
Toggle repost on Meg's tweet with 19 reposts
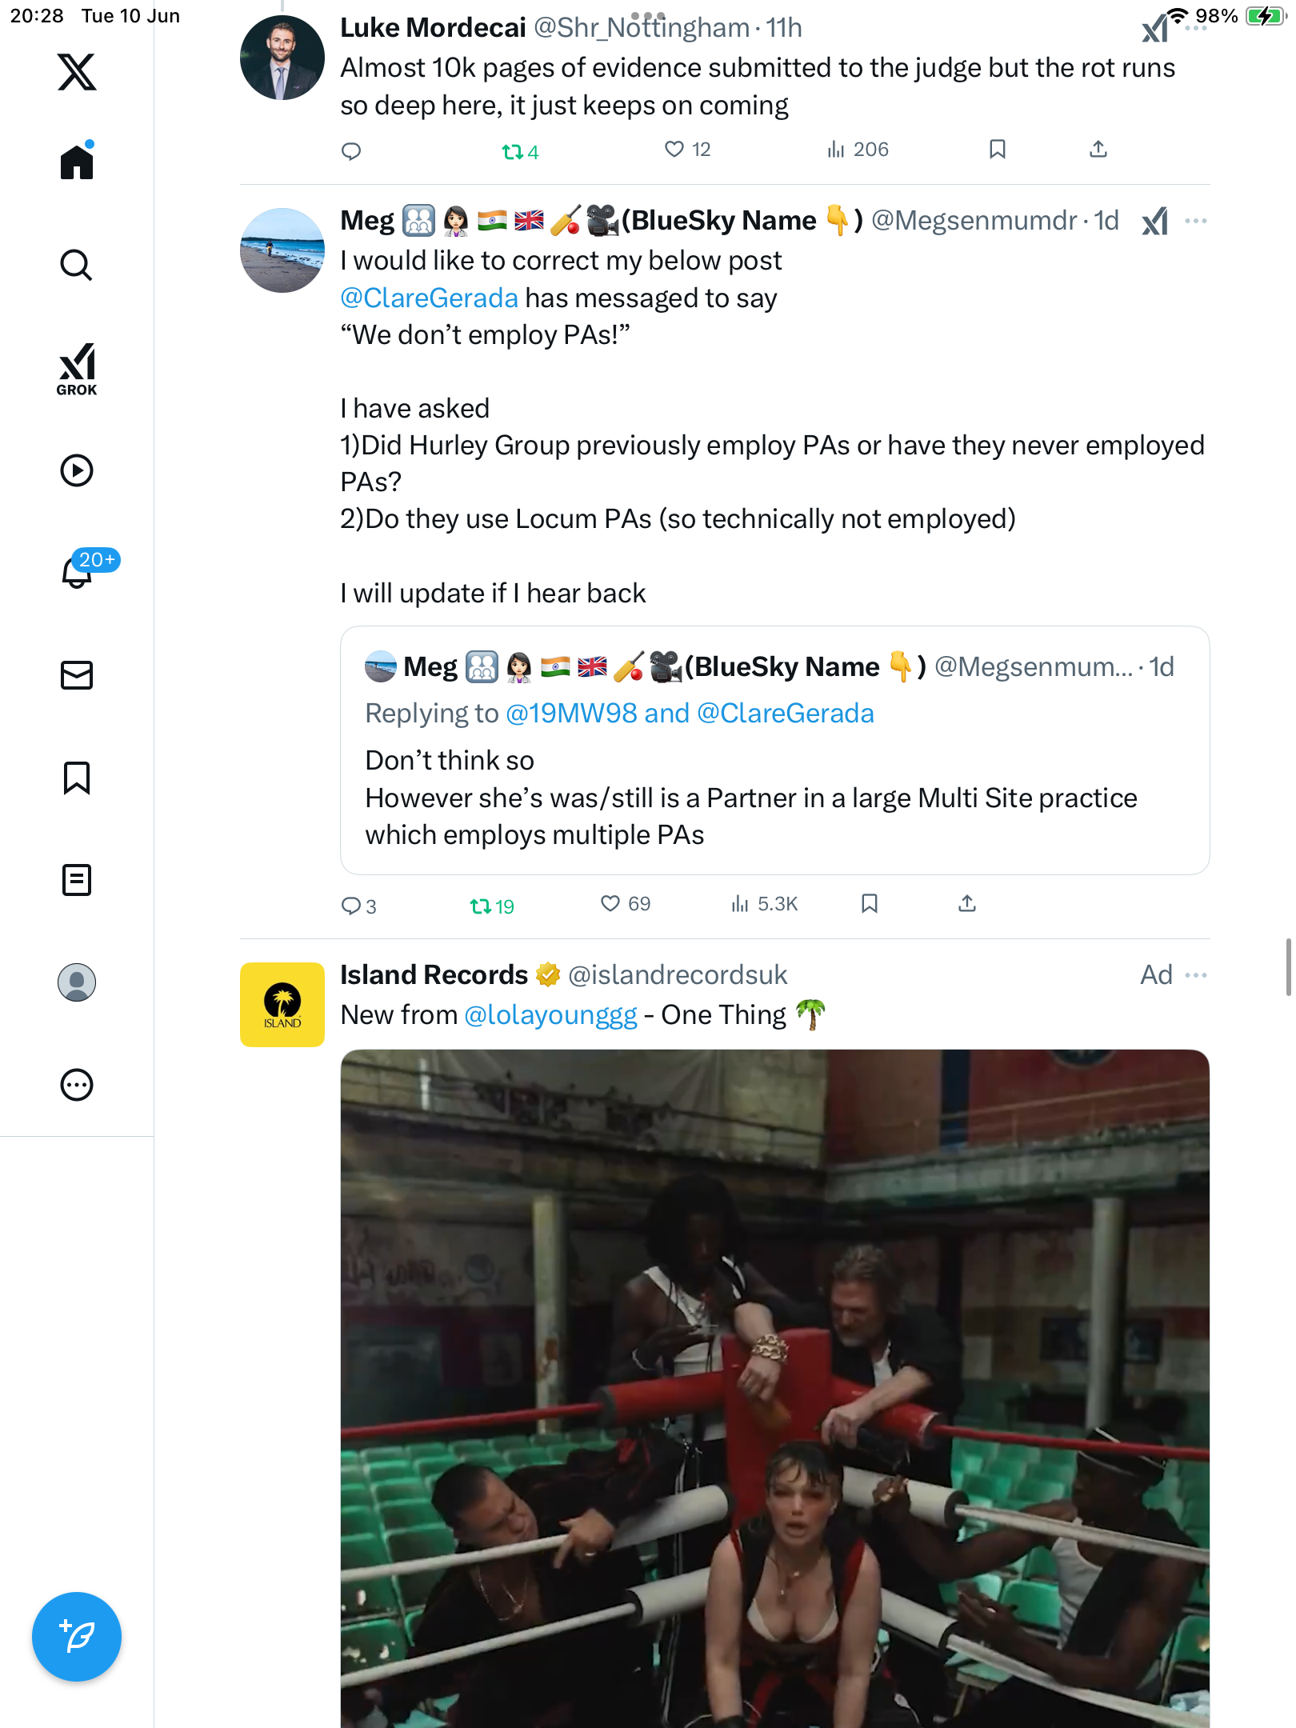click(491, 906)
